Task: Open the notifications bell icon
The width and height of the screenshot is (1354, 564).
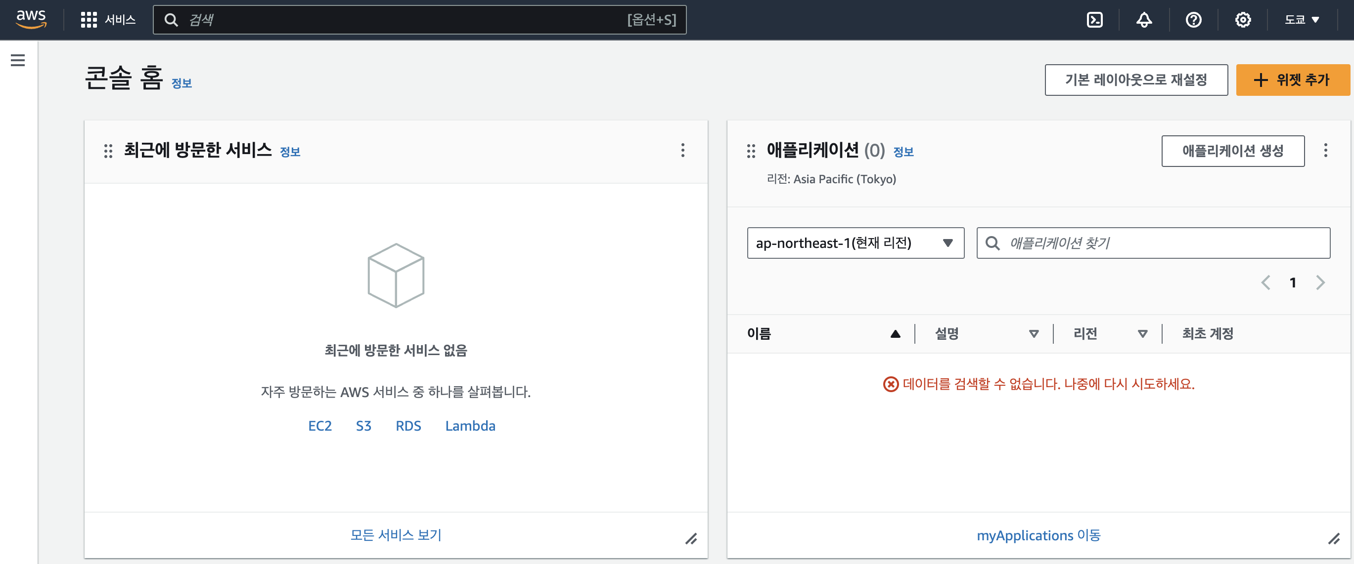Action: [1144, 20]
